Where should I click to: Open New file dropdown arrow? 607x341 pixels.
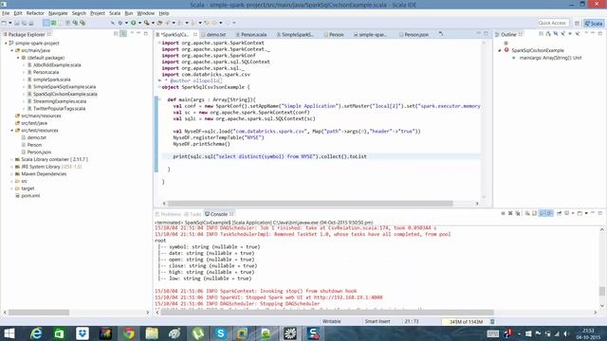pyautogui.click(x=10, y=23)
